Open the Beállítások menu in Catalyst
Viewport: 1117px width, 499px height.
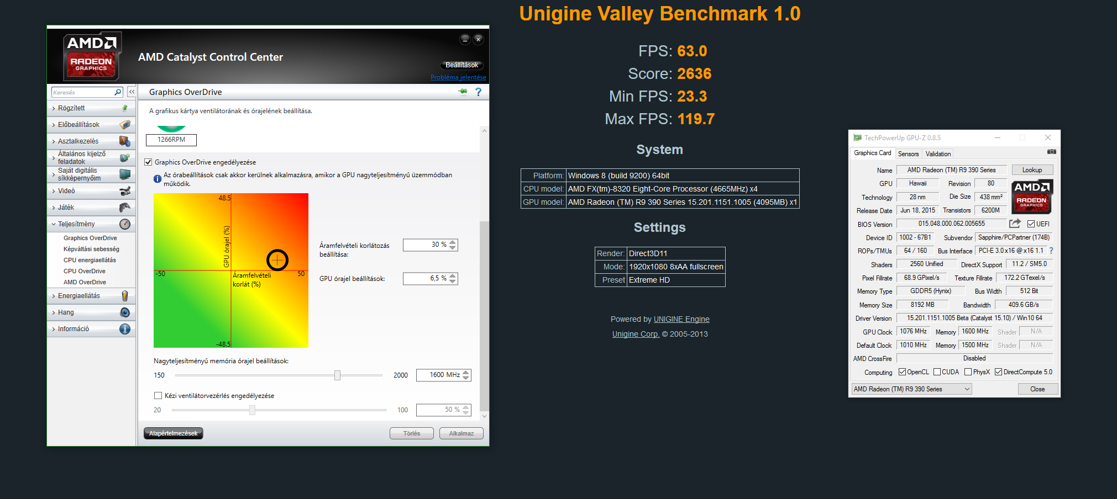[462, 65]
